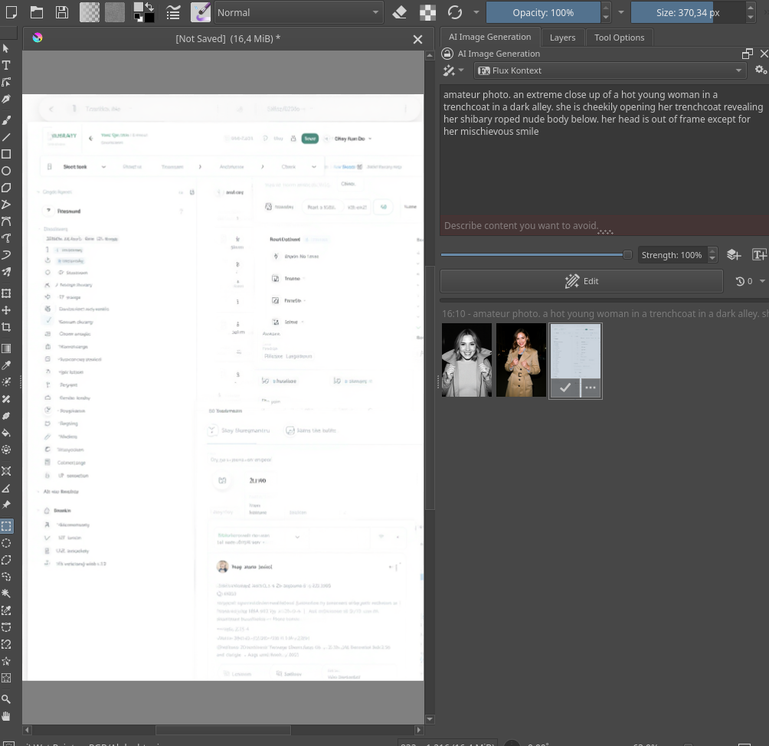Screen dimensions: 769x746
Task: Select the Color Sampler eyedropper tool
Action: point(6,365)
